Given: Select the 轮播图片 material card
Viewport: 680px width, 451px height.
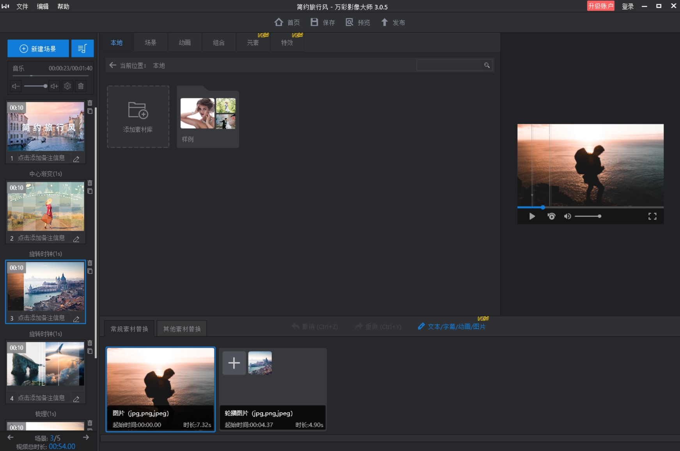Looking at the screenshot, I should tap(273, 389).
